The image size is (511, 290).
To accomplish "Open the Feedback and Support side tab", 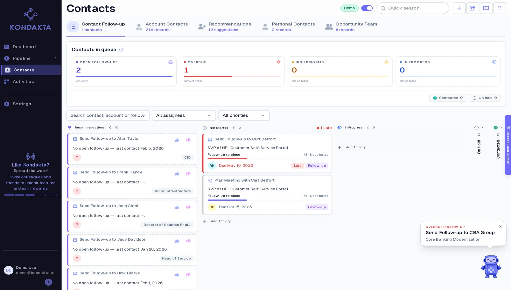I will 508,145.
